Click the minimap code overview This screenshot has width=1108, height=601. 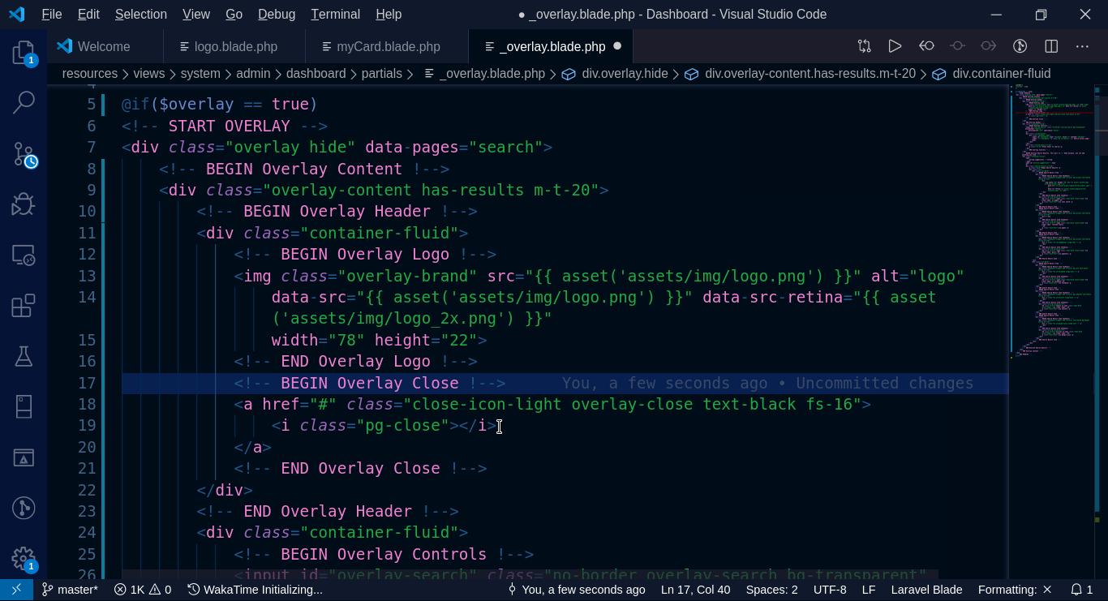(x=1052, y=219)
